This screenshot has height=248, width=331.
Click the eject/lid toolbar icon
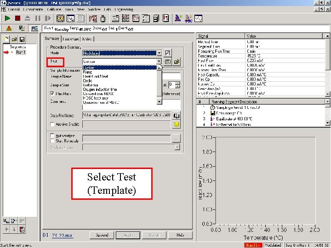[28, 18]
